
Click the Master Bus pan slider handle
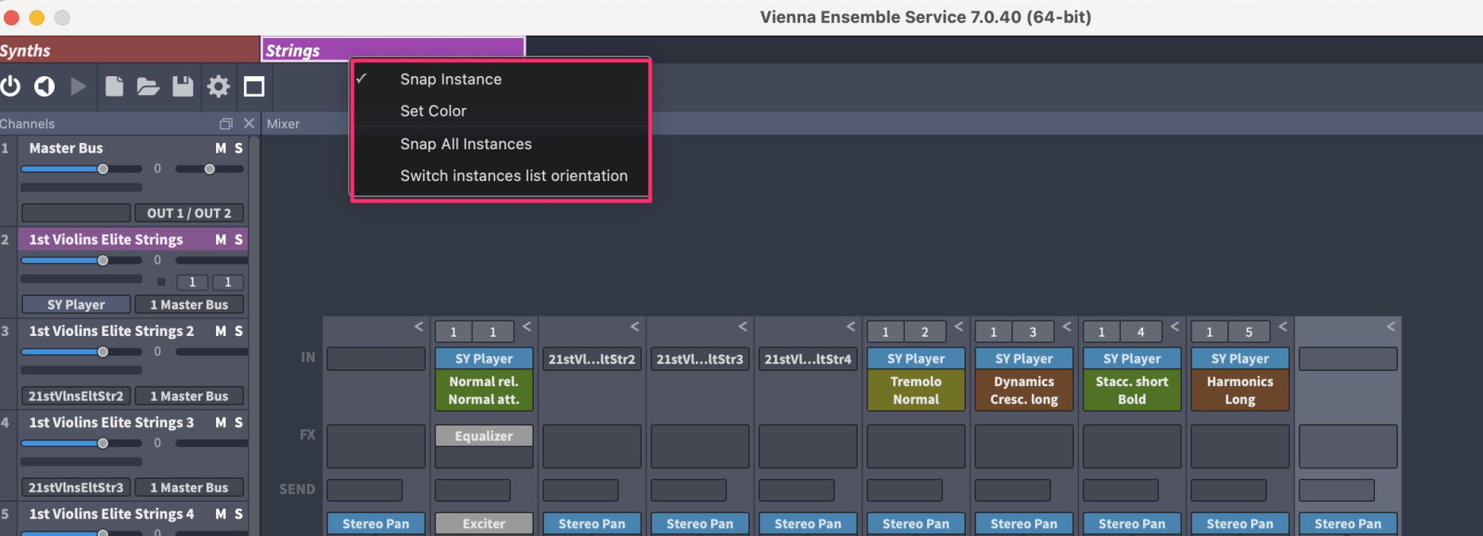[x=210, y=169]
